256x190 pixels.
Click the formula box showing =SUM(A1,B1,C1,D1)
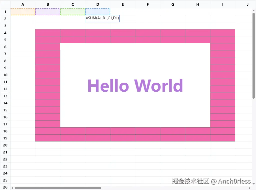102,18
